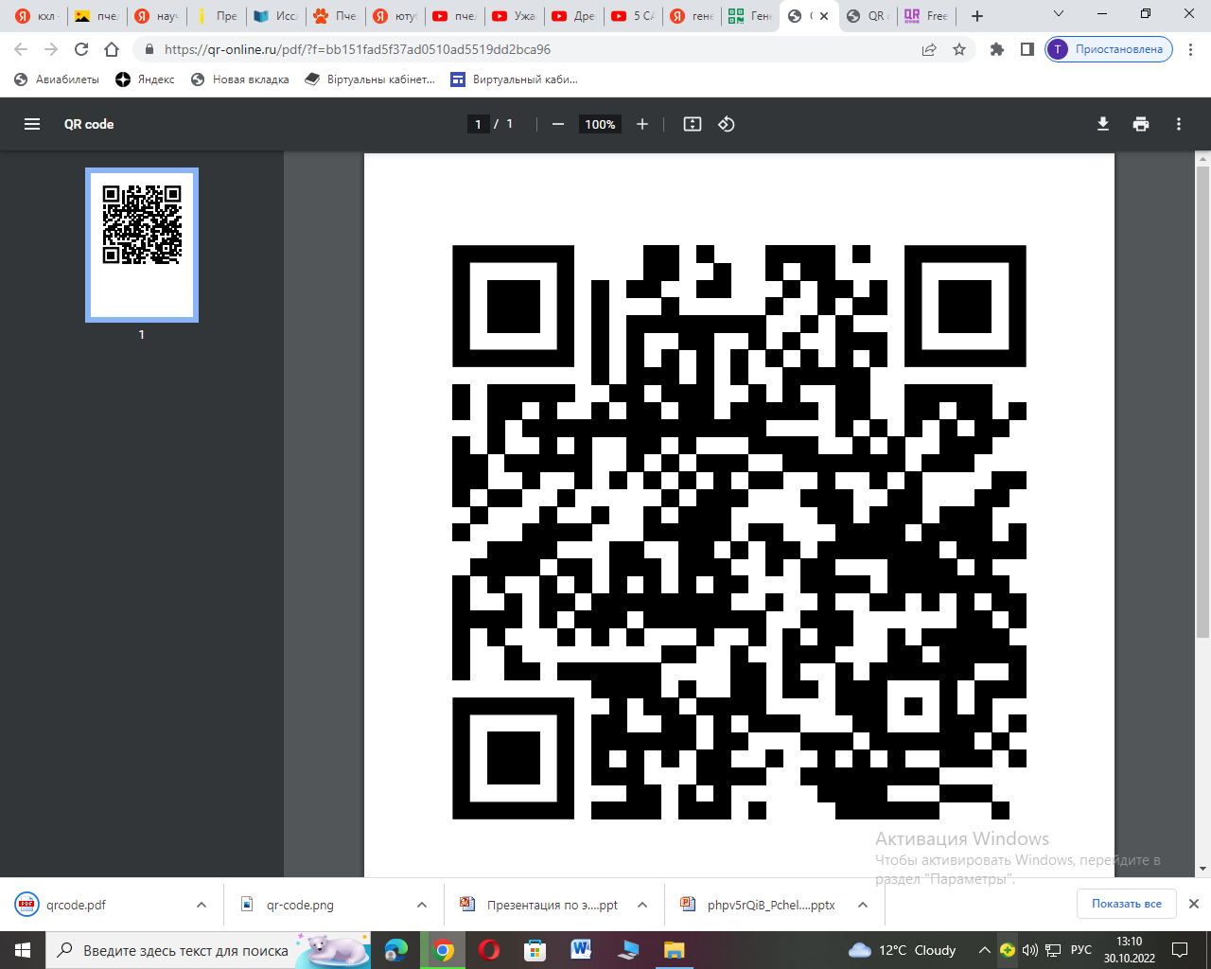Viewport: 1211px width, 969px height.
Task: Open the Авиабилеты bookmark
Action: point(57,79)
